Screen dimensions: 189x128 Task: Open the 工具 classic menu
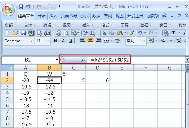[126, 25]
